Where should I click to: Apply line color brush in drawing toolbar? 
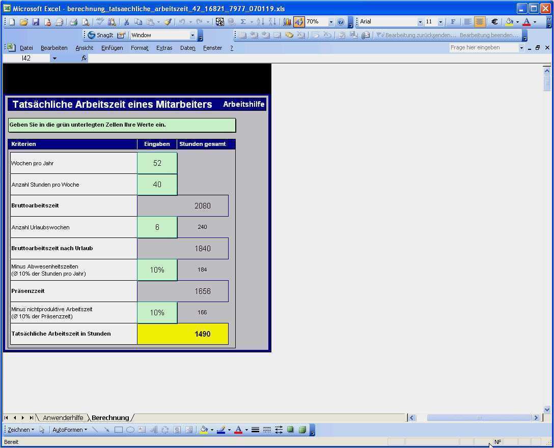221,430
